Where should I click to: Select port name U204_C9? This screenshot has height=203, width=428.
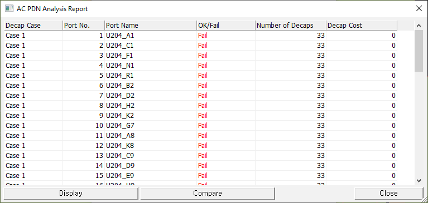(120, 156)
